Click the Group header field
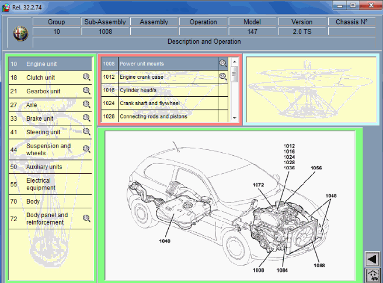Viewport: 383px width, 283px height. 57,22
